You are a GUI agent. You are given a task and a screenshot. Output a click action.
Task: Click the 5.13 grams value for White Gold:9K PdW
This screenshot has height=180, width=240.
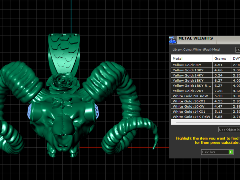[x=218, y=96]
